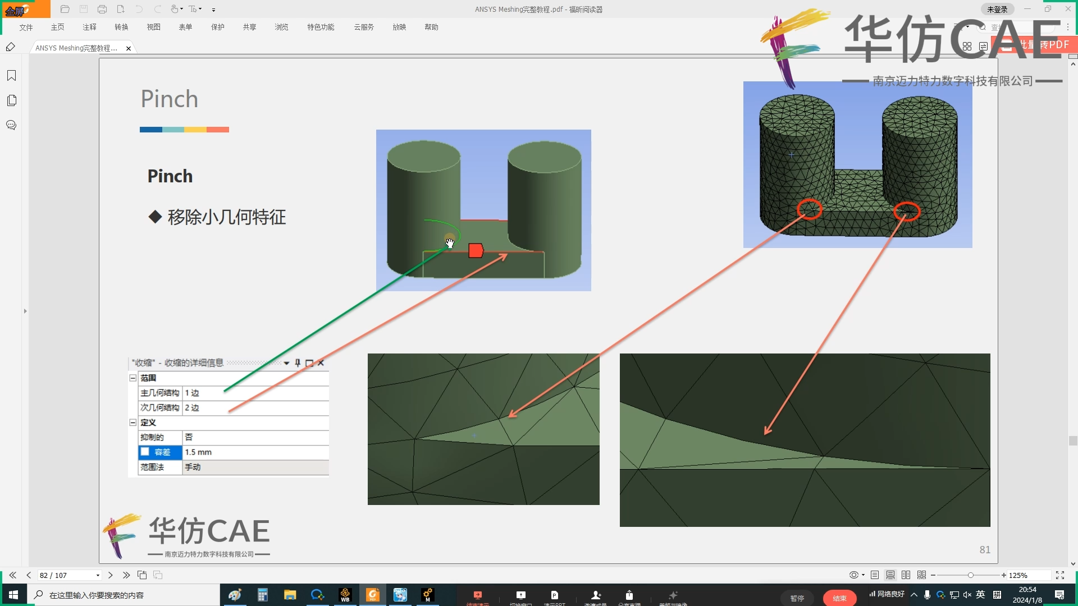Switch to two-page facing view
Screen dimensions: 1078x606
pyautogui.click(x=906, y=575)
